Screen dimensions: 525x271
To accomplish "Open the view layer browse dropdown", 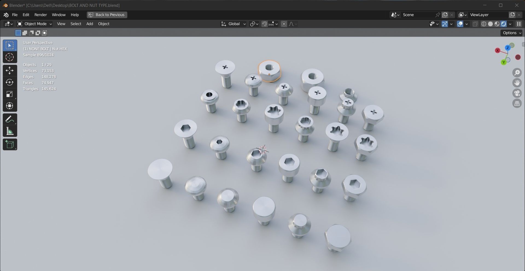I will tap(462, 15).
